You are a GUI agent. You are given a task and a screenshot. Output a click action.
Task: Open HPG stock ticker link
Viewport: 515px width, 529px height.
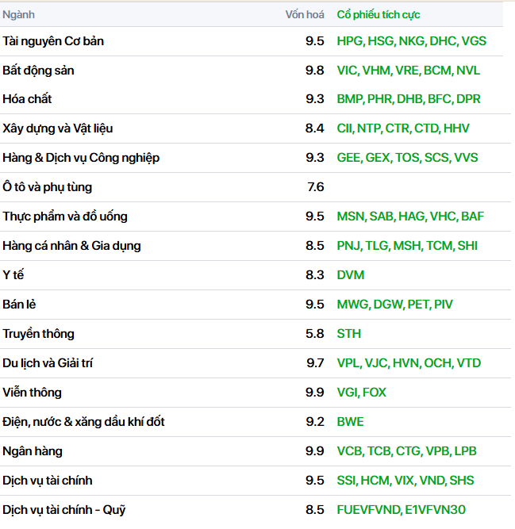coord(350,41)
